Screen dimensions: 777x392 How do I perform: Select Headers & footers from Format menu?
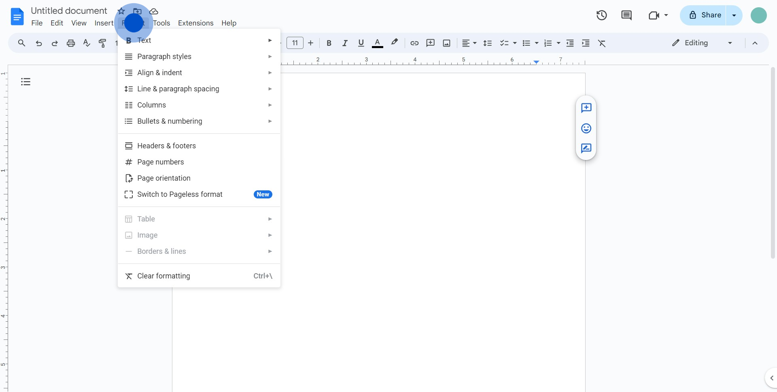pyautogui.click(x=166, y=145)
